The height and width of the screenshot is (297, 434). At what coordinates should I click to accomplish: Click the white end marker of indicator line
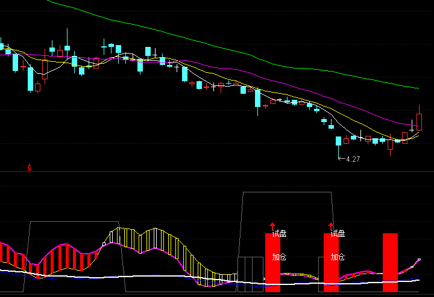click(419, 260)
